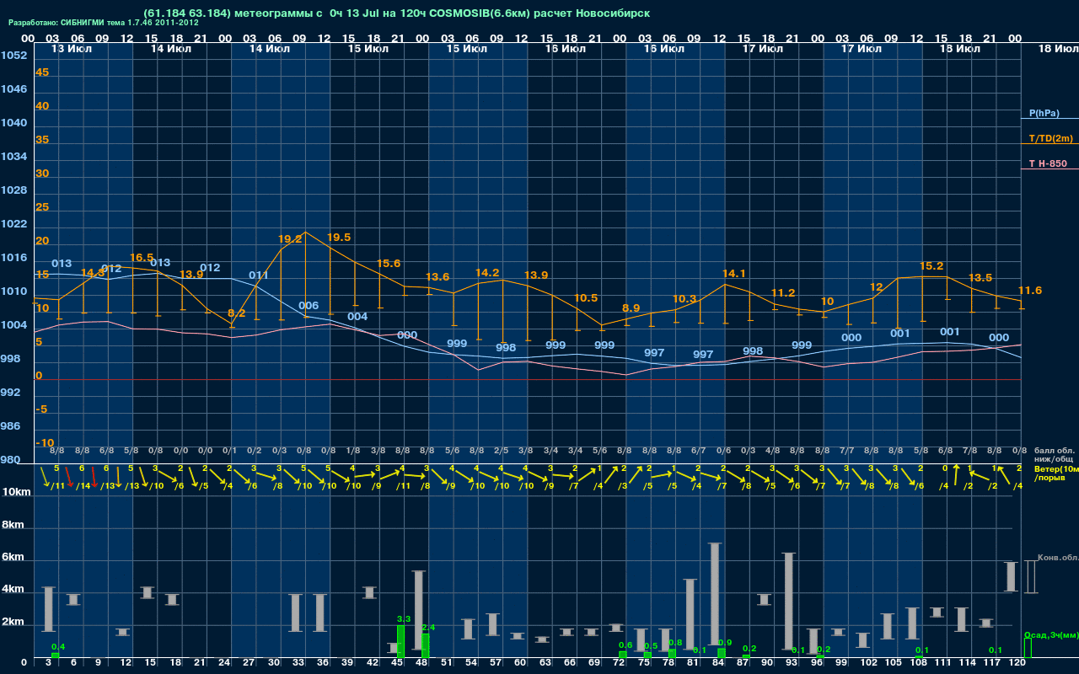This screenshot has width=1079, height=674.
Task: Click the 'балл обл. ниж/общ' cloud cover label
Action: click(x=1054, y=455)
